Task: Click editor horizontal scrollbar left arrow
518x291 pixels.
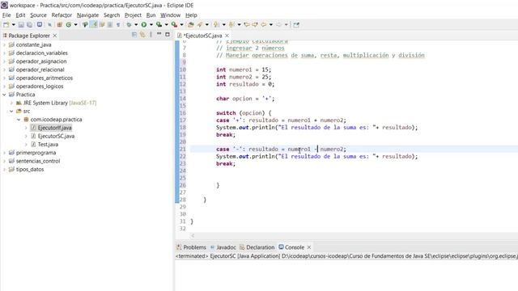Action: [193, 235]
